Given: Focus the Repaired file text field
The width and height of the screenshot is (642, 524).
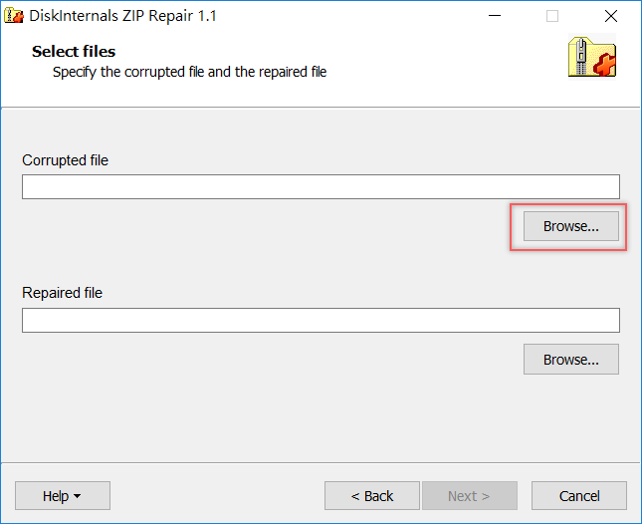Looking at the screenshot, I should pos(321,320).
